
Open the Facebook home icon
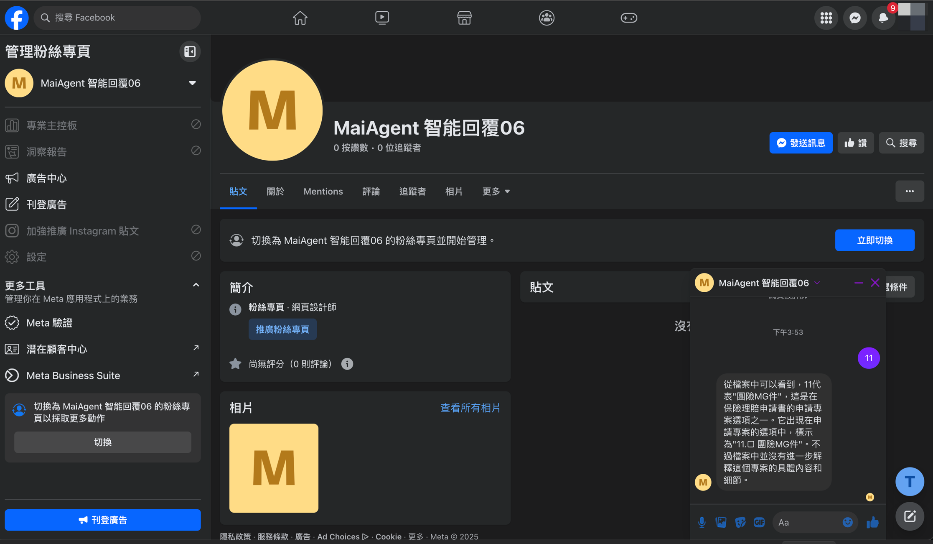pyautogui.click(x=300, y=18)
